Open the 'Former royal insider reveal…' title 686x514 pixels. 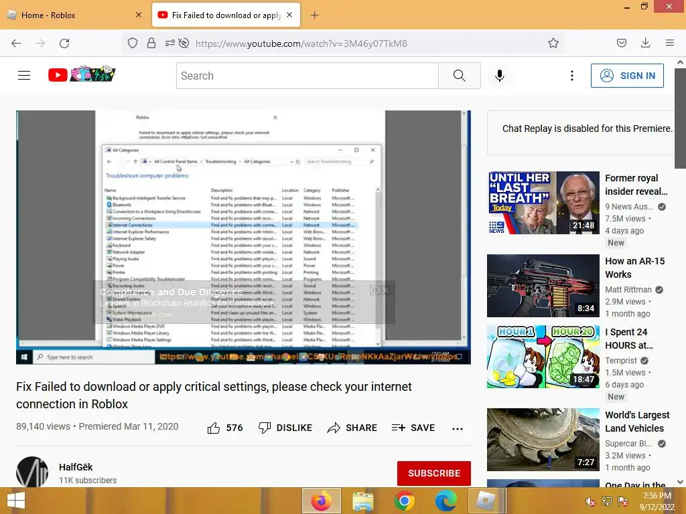pyautogui.click(x=636, y=185)
